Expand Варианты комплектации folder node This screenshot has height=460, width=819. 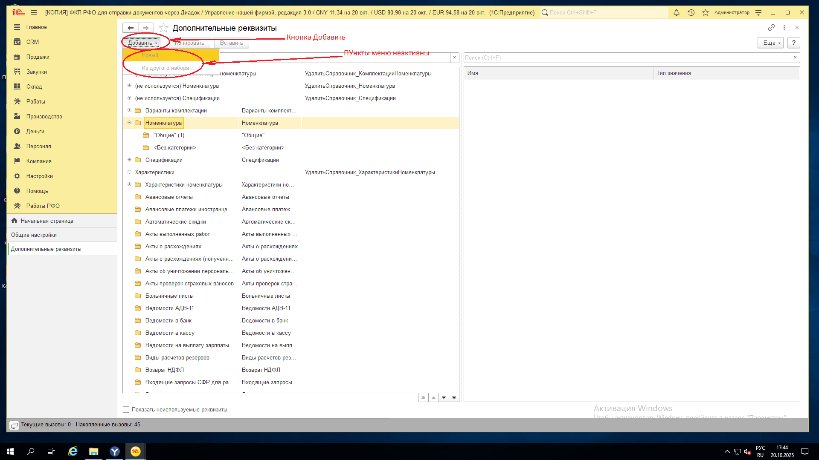point(129,110)
